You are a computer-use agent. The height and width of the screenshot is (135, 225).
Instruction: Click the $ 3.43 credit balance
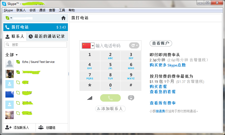tap(61, 27)
